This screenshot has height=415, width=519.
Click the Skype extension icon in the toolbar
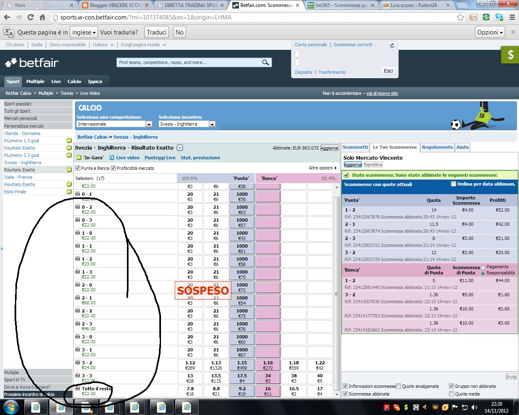tap(499, 17)
